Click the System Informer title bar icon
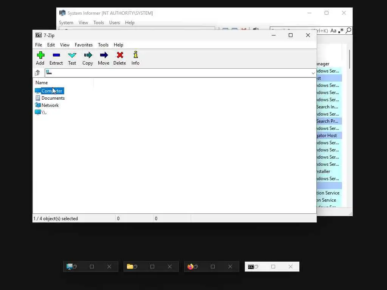The width and height of the screenshot is (387, 290). 62,13
